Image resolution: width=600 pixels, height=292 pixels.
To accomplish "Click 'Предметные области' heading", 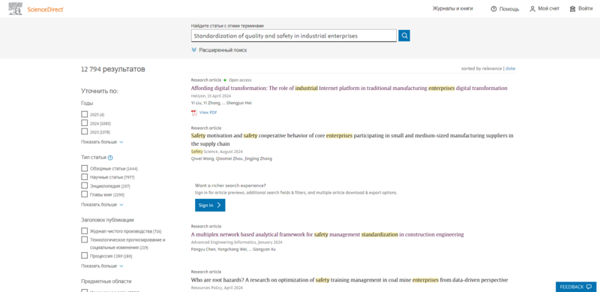I will (106, 281).
